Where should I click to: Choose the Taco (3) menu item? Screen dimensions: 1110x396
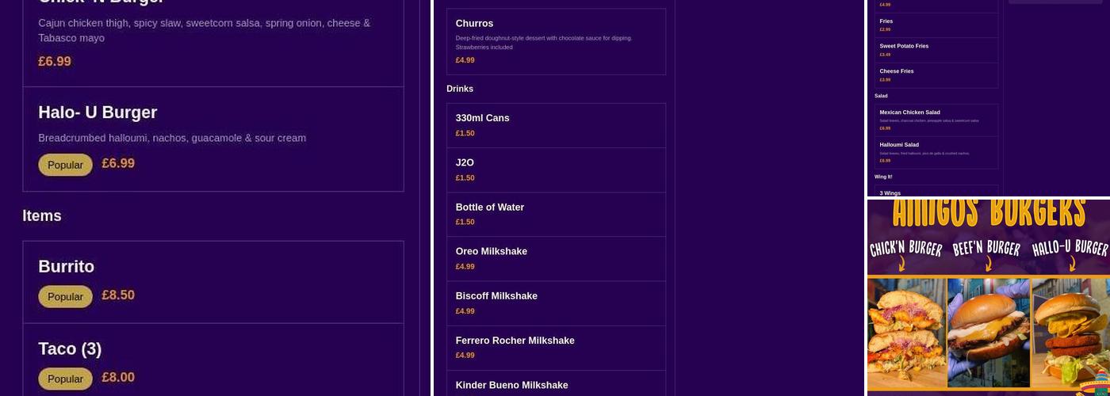coord(70,349)
